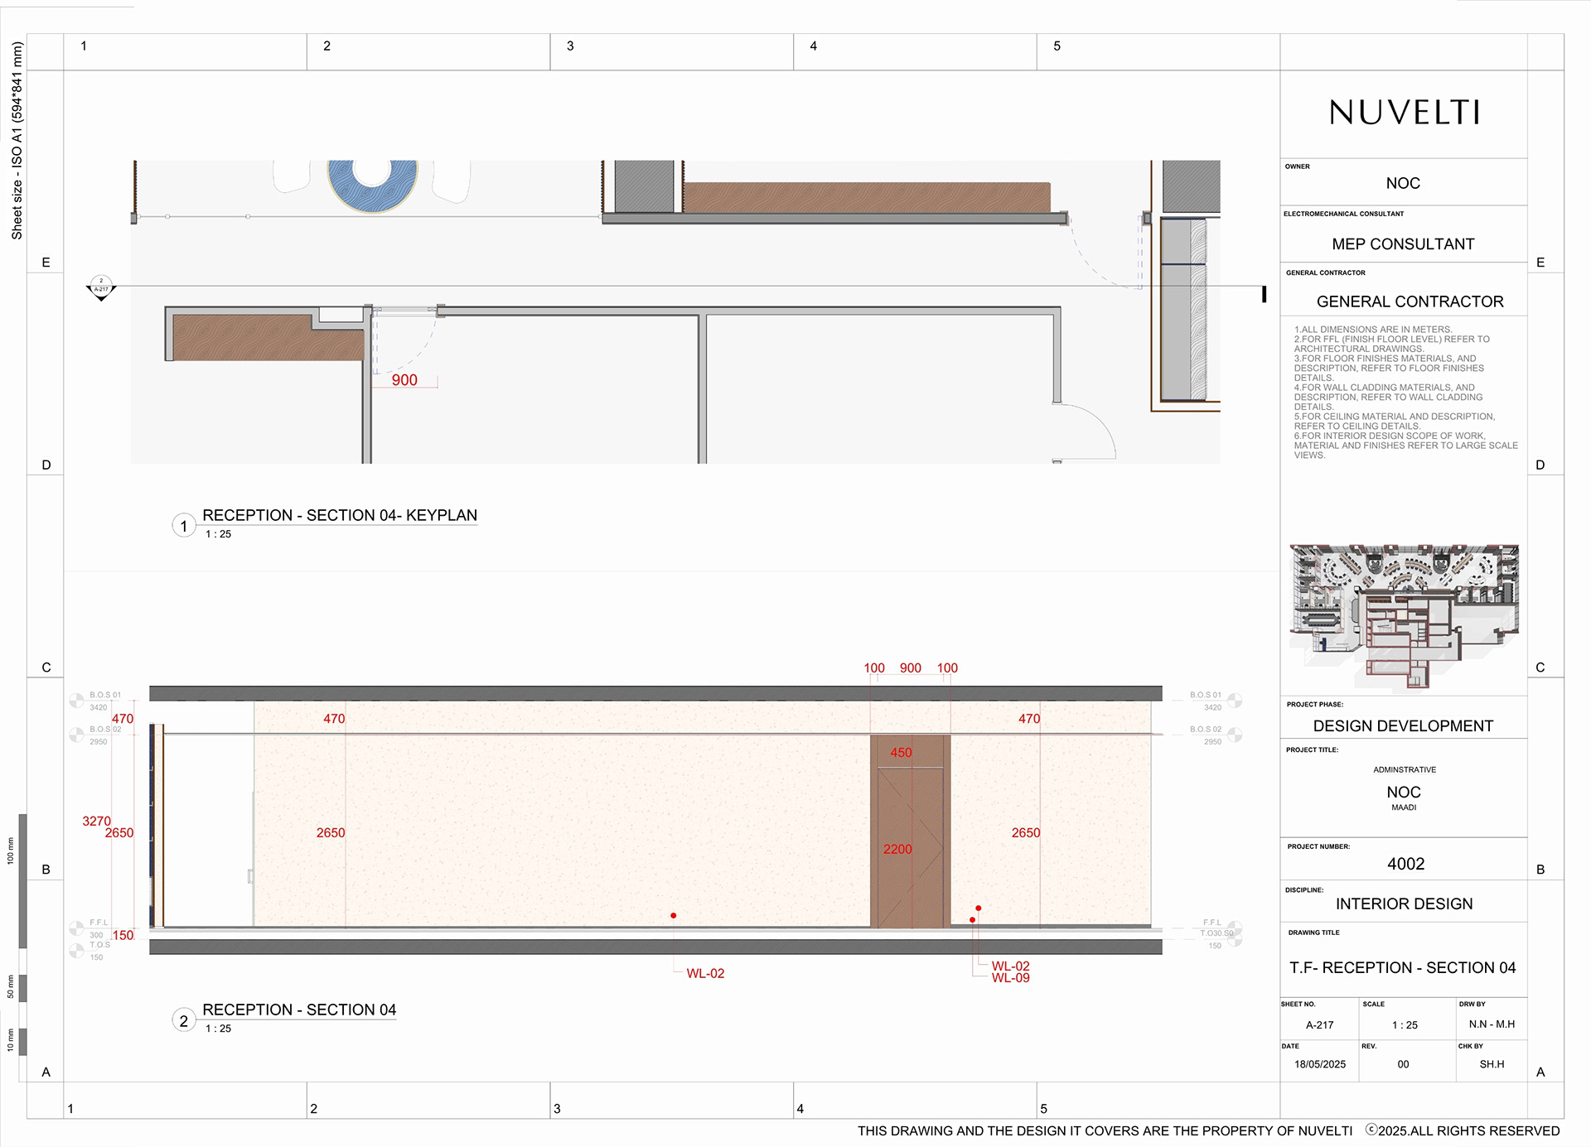This screenshot has height=1147, width=1591.
Task: Click the right B.O.S 01 level marker symbol
Action: (x=1235, y=700)
